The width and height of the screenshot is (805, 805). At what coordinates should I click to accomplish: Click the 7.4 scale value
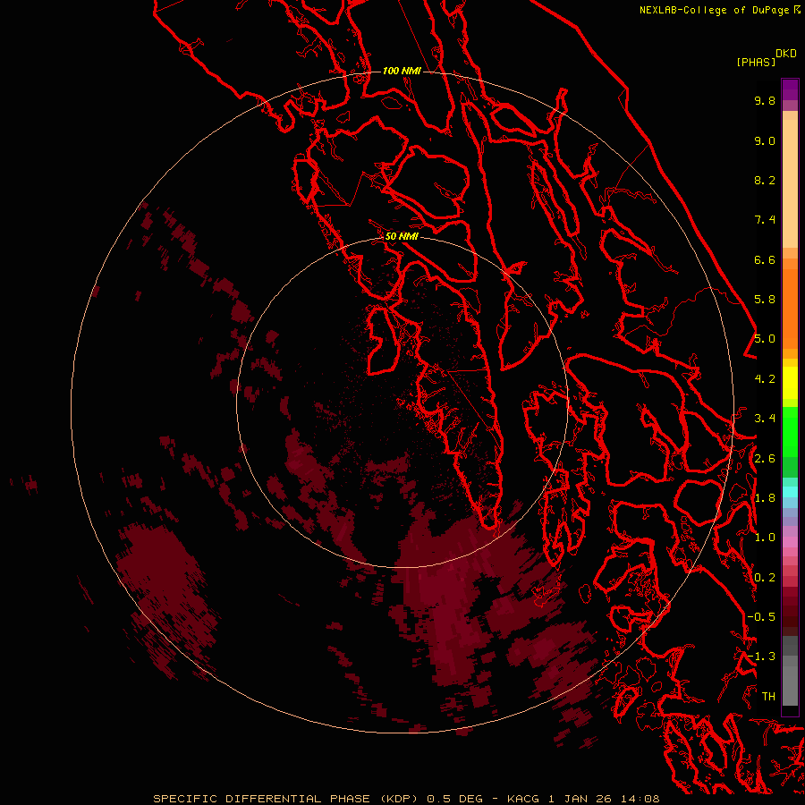click(x=765, y=220)
